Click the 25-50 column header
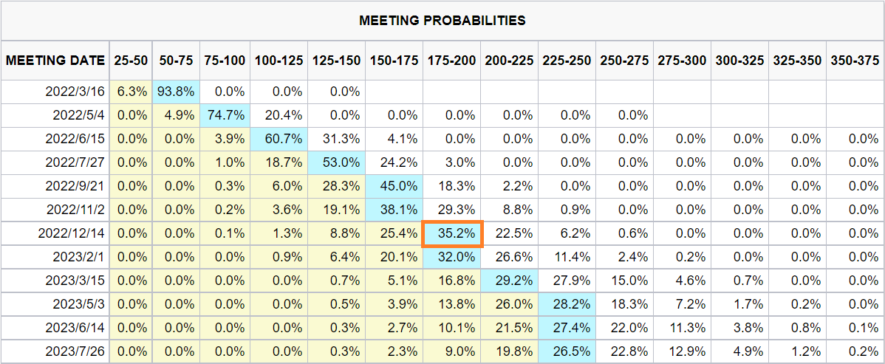885x364 pixels. coord(131,61)
